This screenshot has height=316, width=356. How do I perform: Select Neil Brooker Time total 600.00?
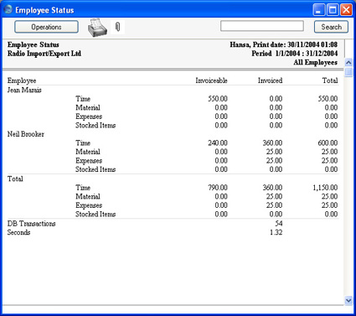(328, 142)
